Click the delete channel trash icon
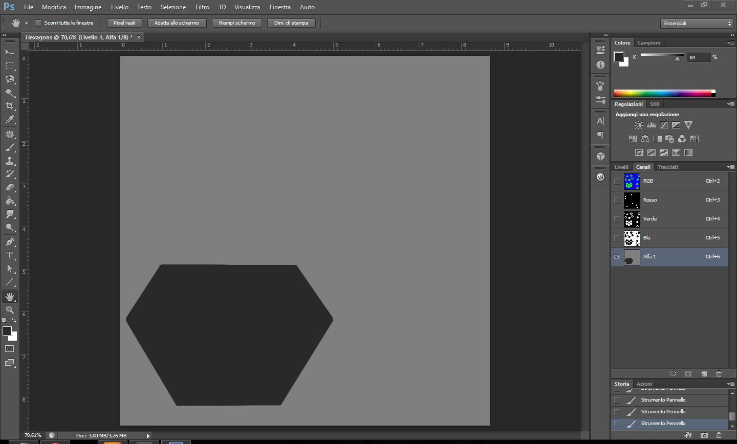 click(719, 374)
